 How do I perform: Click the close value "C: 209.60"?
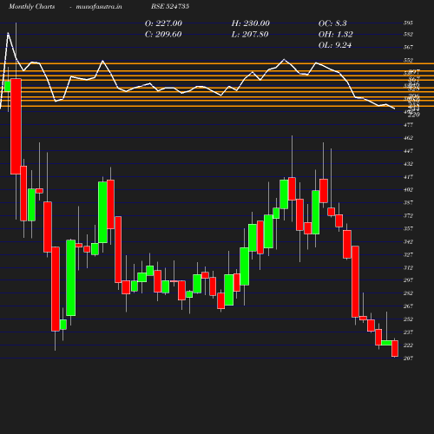point(163,35)
